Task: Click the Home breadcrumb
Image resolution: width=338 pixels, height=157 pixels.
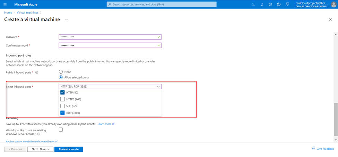Action: tap(8, 13)
